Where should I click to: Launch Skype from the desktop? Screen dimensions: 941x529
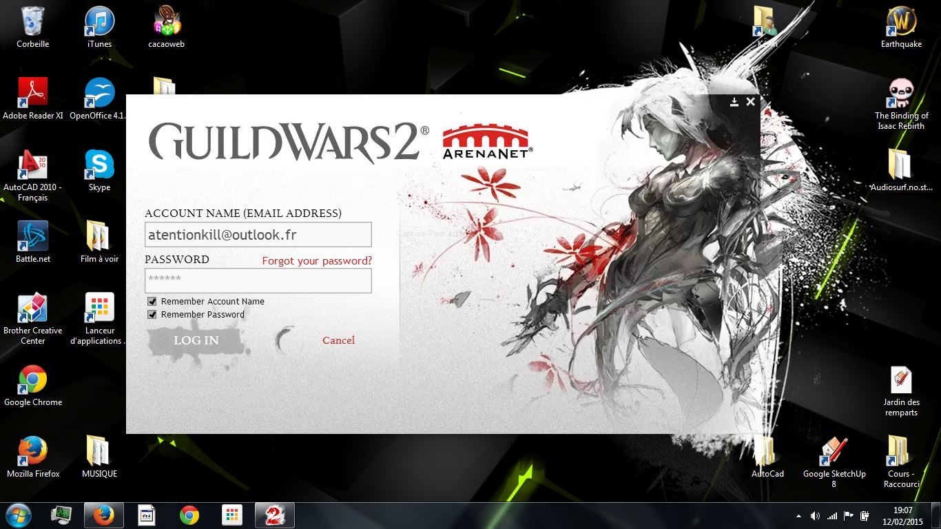[x=99, y=170]
